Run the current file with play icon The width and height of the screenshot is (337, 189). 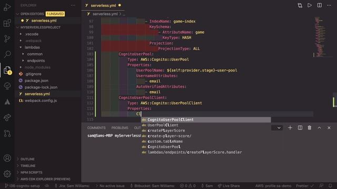coord(310,5)
